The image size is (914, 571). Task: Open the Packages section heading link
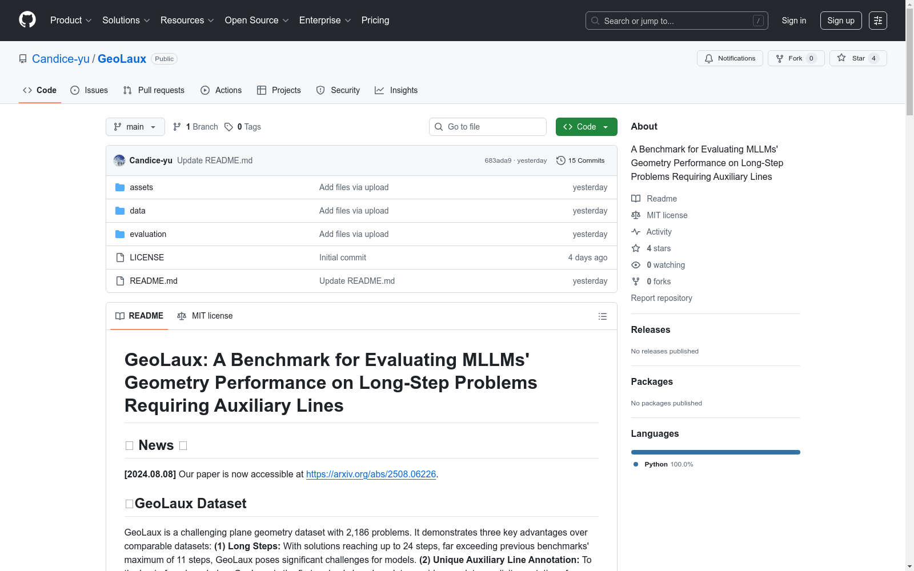[x=652, y=381]
